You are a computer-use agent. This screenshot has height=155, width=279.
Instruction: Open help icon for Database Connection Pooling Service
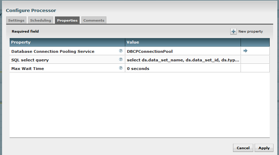coord(121,51)
